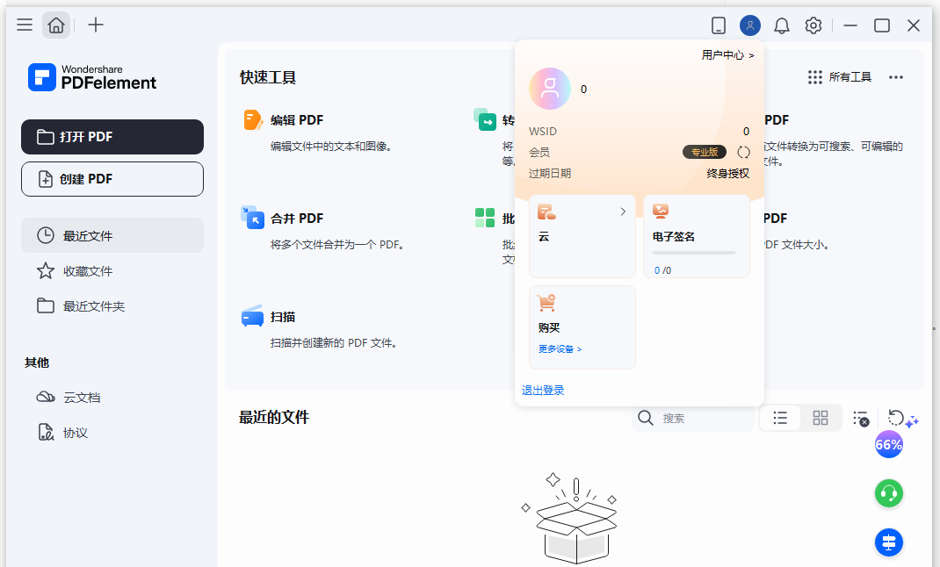Toggle the user account avatar popup
Image resolution: width=940 pixels, height=567 pixels.
click(750, 25)
